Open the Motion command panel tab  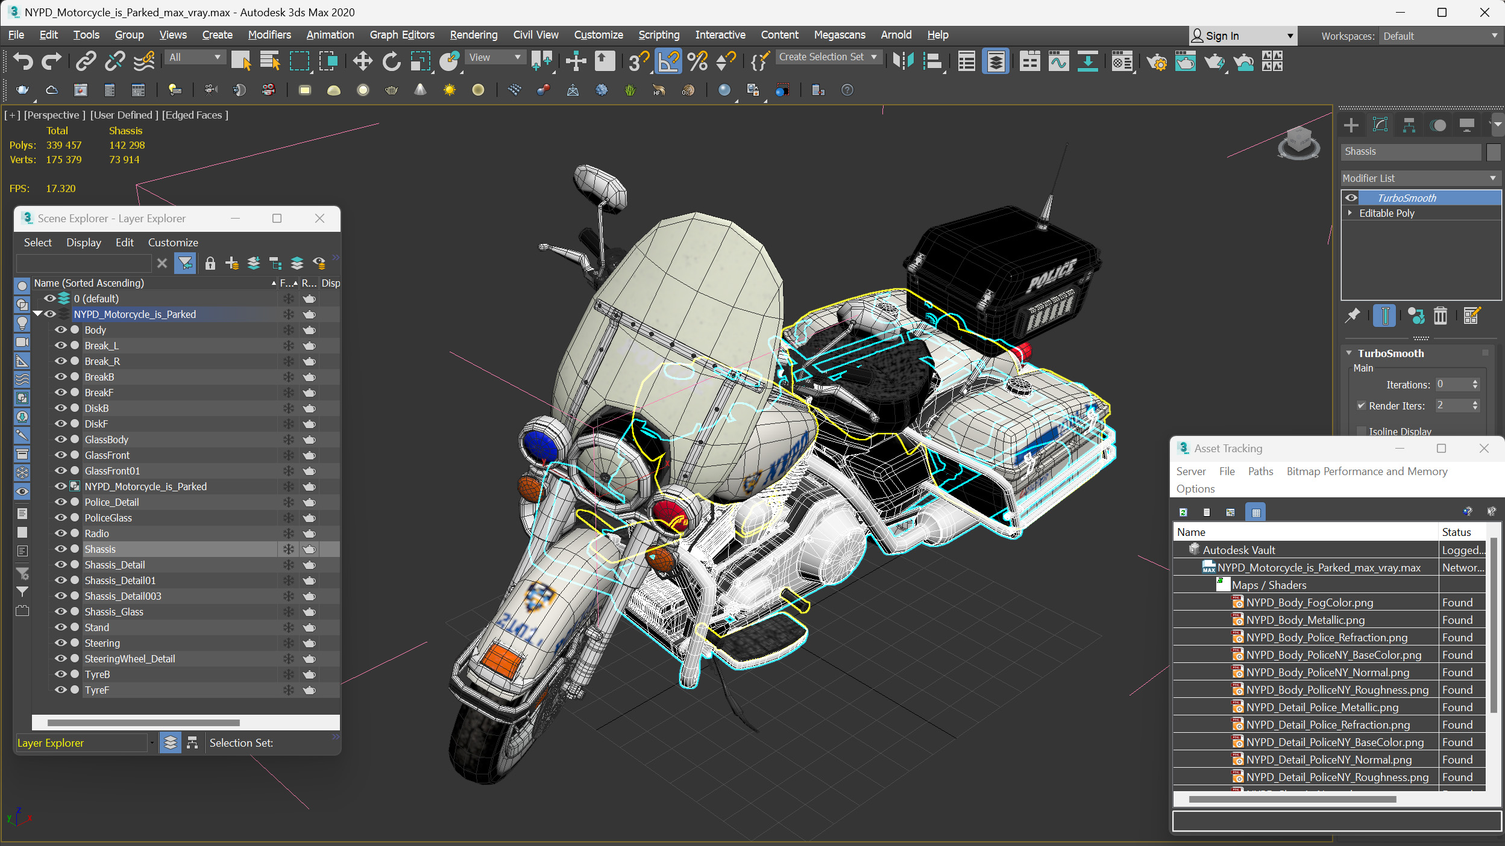tap(1438, 125)
